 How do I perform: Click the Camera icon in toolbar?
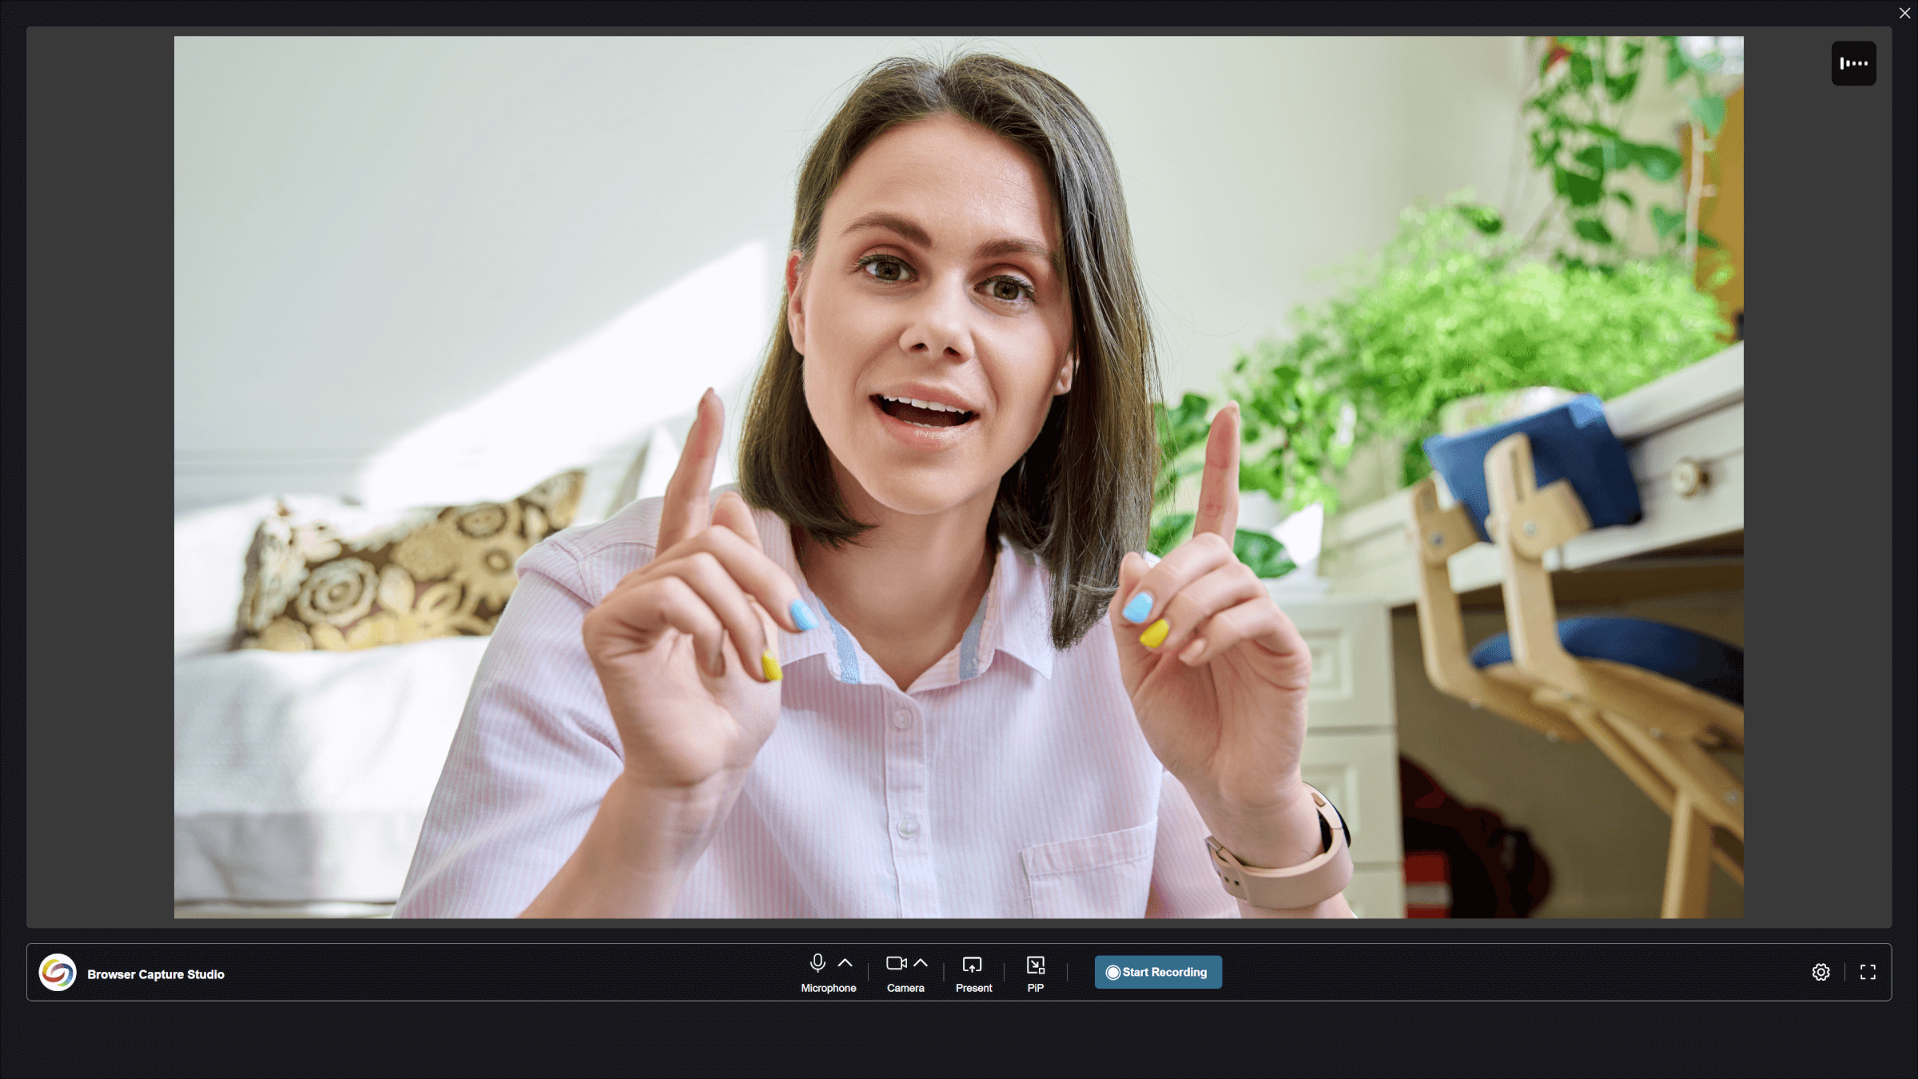(x=896, y=963)
